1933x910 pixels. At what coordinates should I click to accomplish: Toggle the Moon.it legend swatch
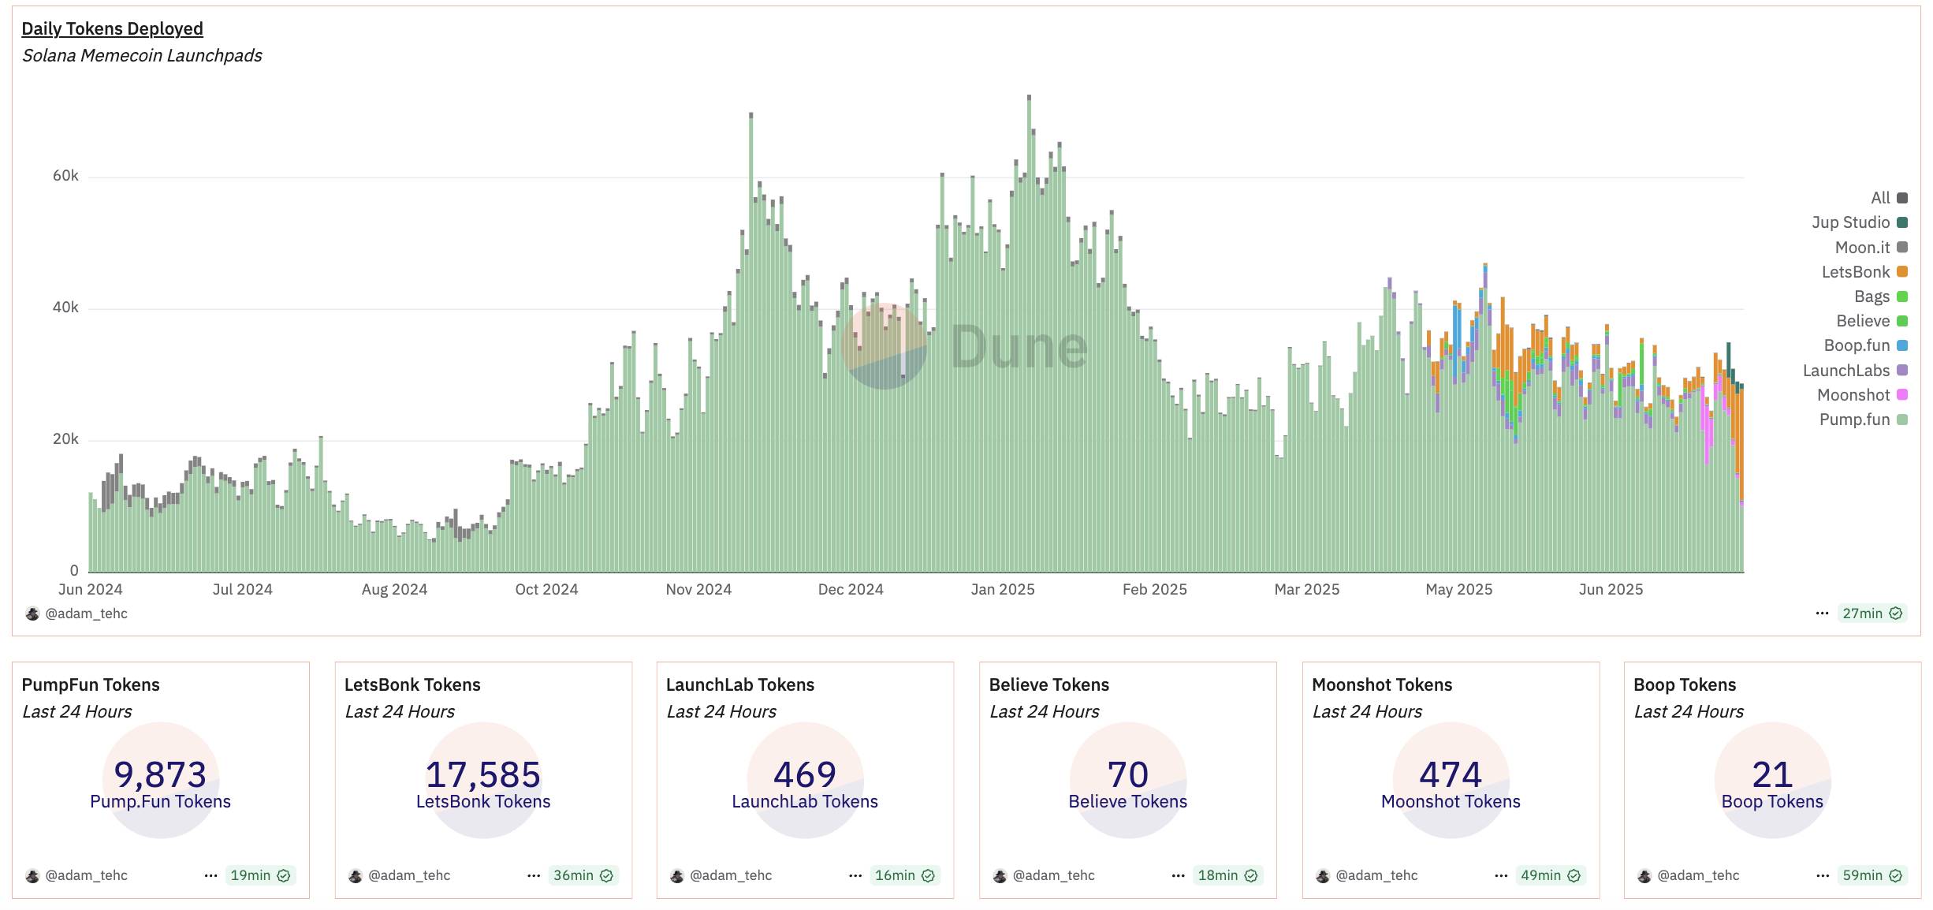1902,248
